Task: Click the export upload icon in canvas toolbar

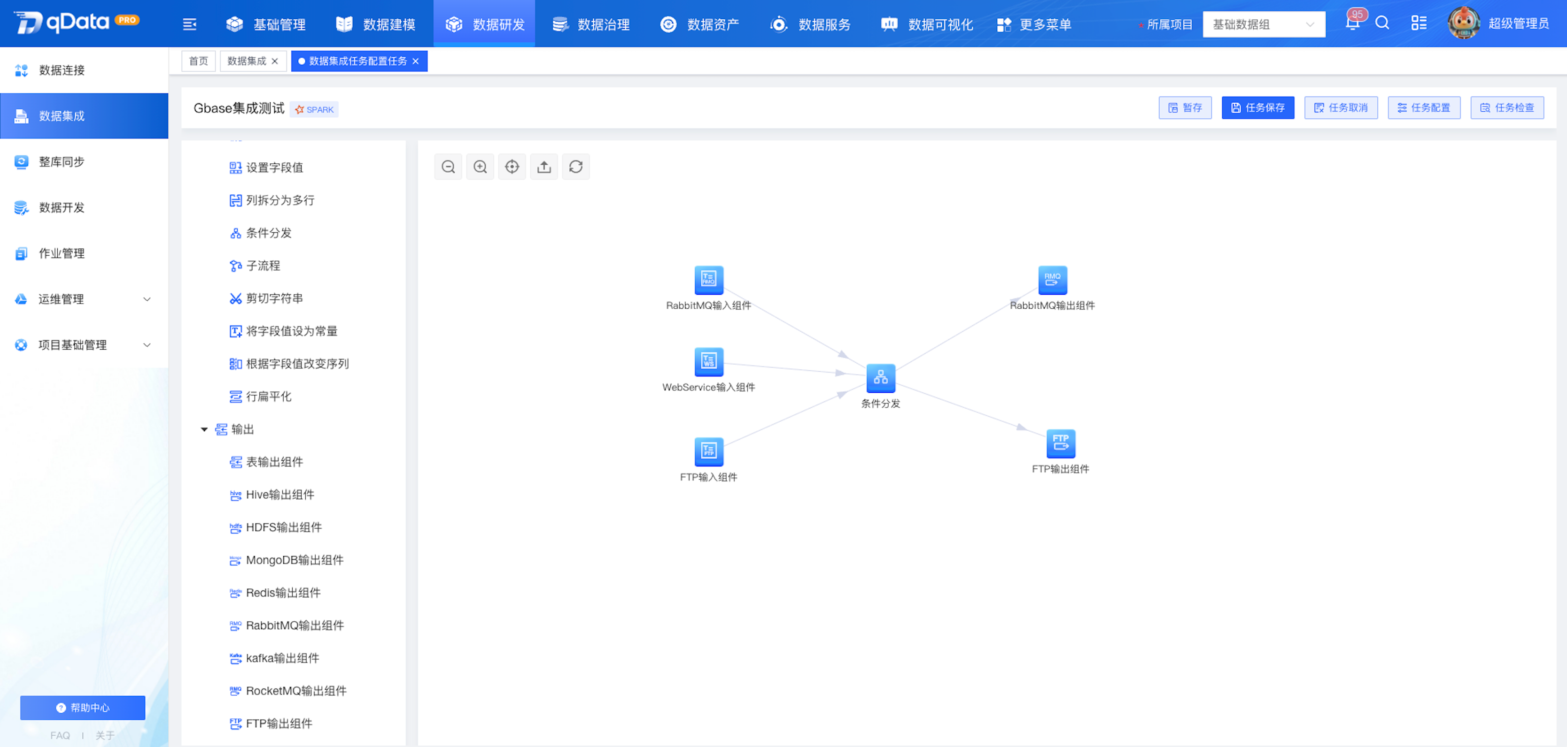Action: point(544,167)
